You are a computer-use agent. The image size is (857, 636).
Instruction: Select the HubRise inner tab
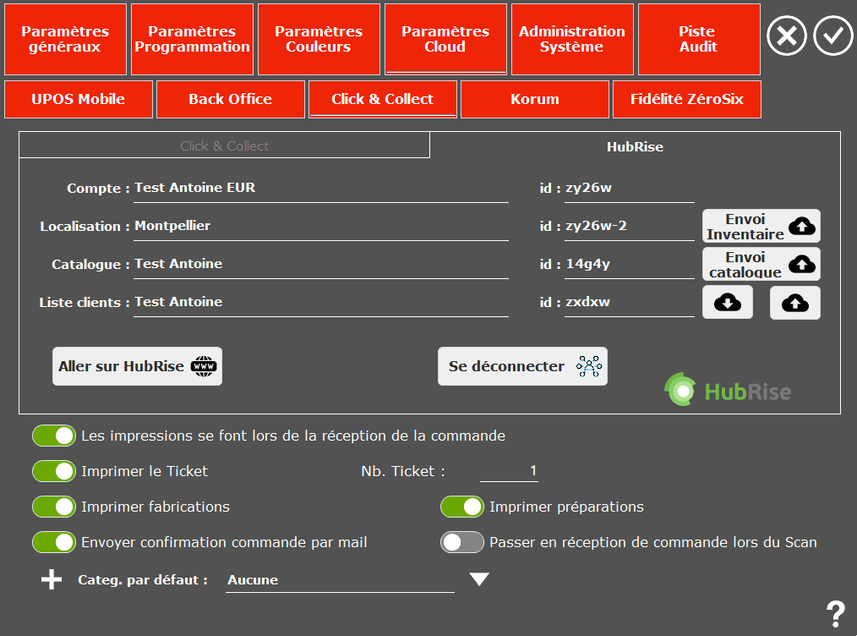[635, 146]
